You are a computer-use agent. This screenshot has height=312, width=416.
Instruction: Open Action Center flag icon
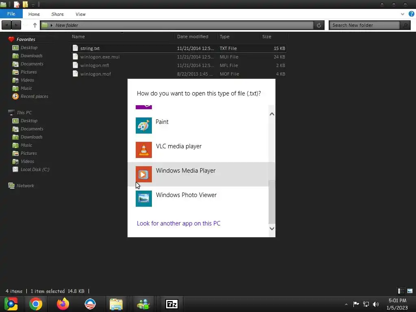pyautogui.click(x=356, y=304)
